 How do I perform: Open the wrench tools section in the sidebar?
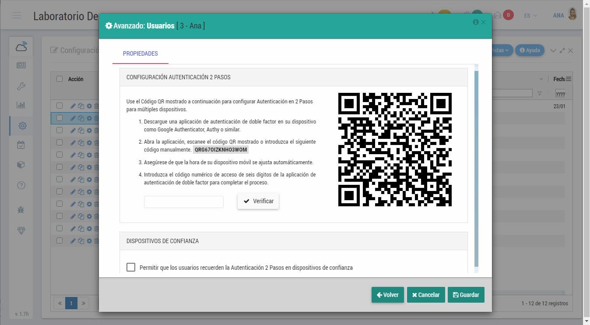click(21, 86)
